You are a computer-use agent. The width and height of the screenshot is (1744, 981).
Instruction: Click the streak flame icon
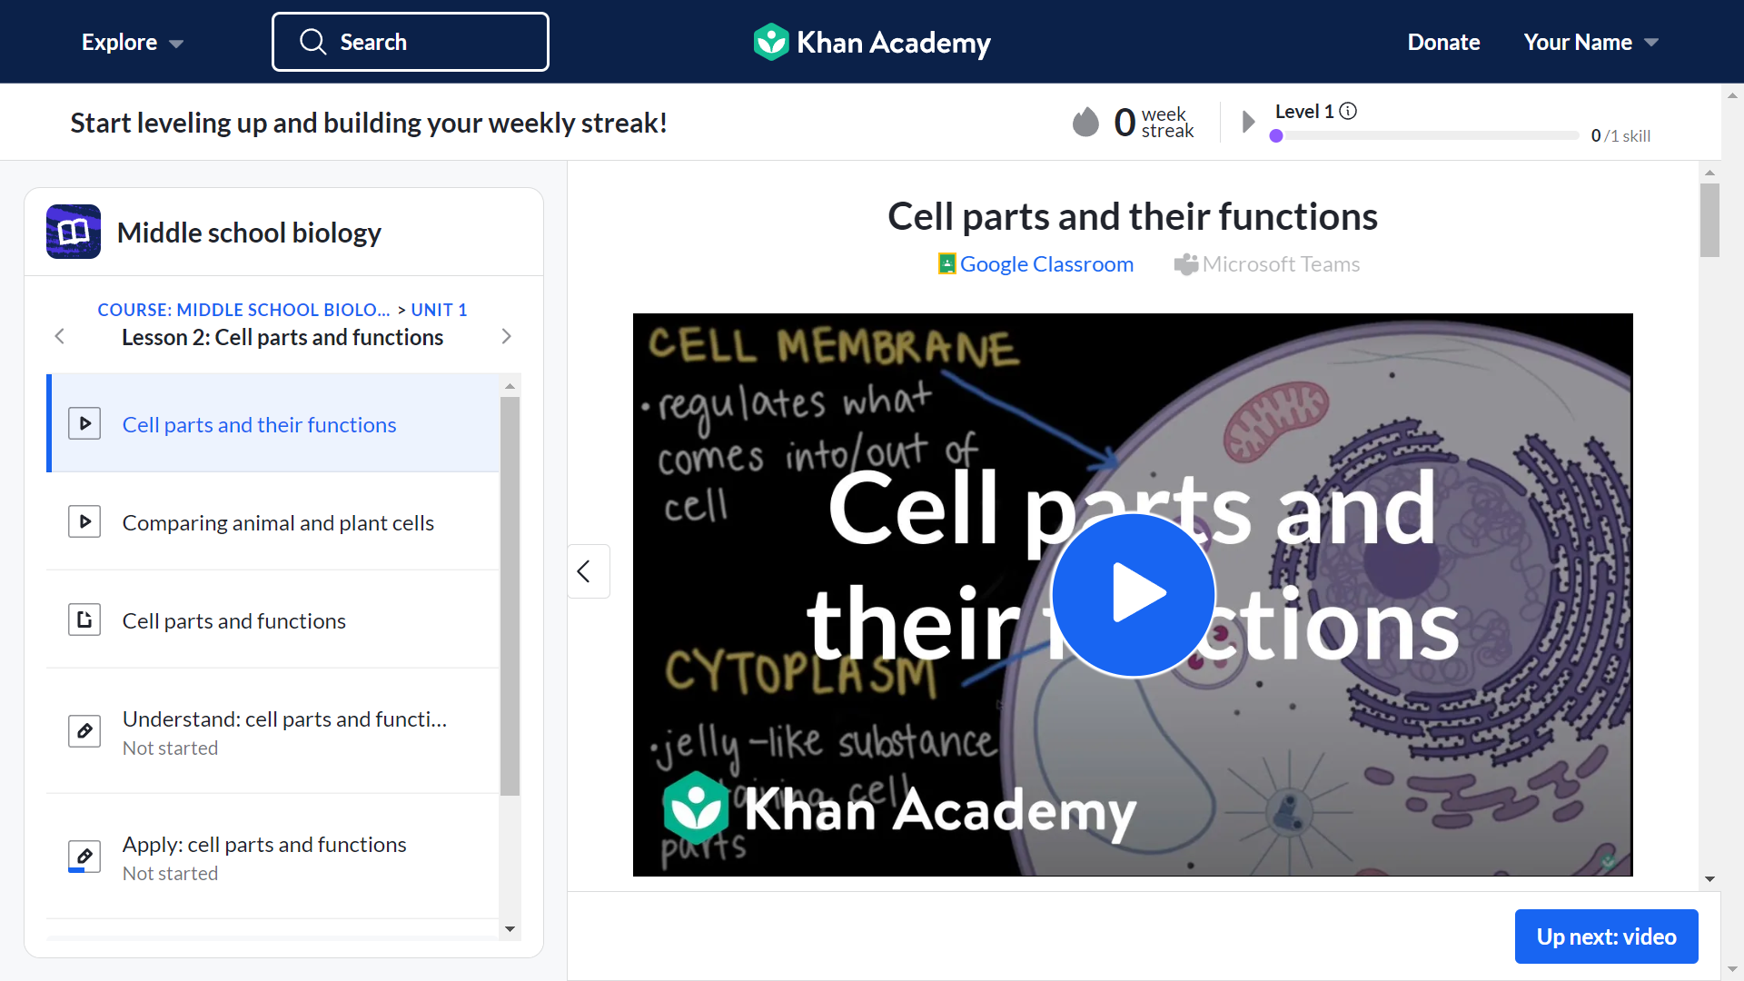click(x=1085, y=122)
